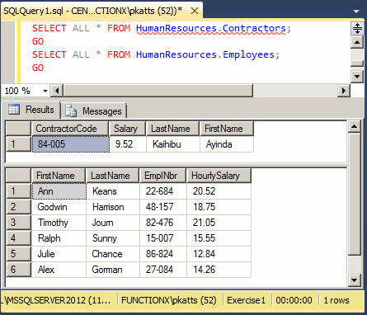Click the EmplNbr column header
Screen dimensions: 367x315
(162, 176)
